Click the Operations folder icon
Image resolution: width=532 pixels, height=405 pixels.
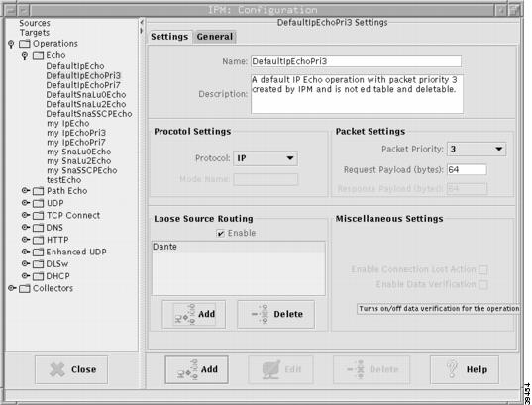(25, 44)
